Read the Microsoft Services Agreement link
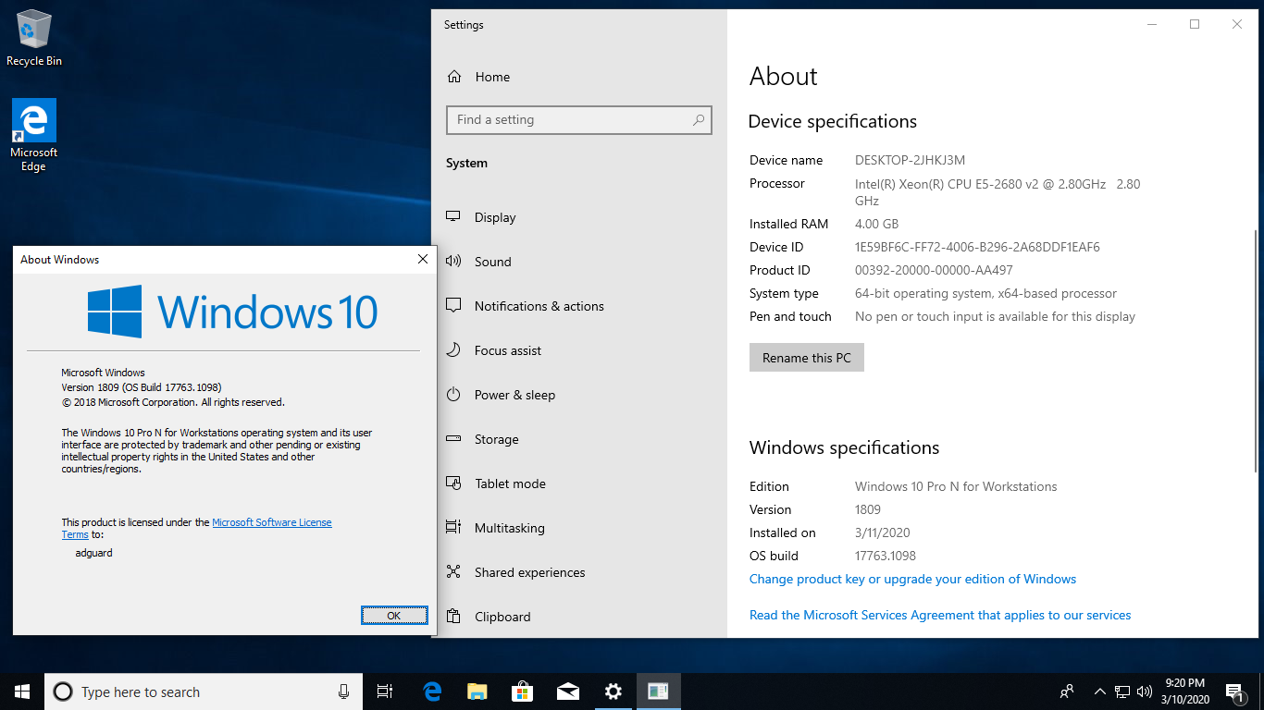1264x710 pixels. [940, 615]
